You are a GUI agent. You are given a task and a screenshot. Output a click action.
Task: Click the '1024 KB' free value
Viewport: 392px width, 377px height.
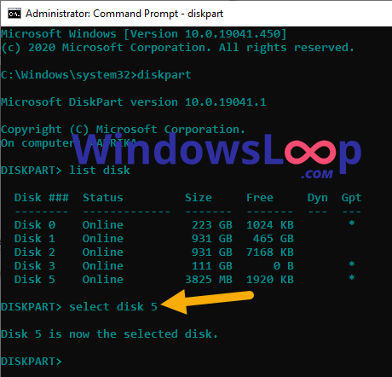point(270,225)
